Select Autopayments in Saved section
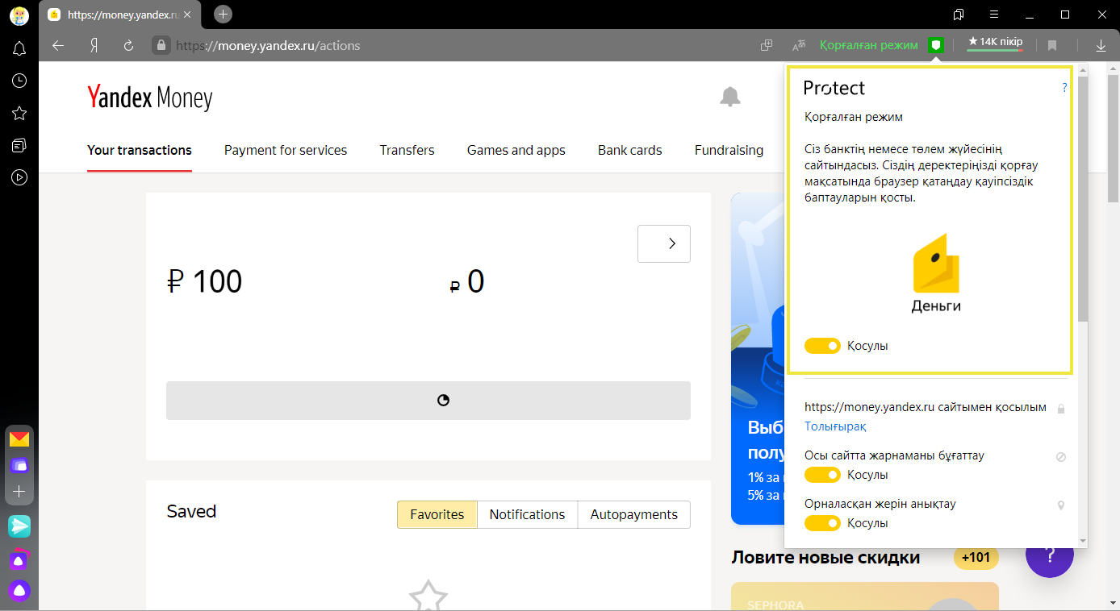The height and width of the screenshot is (611, 1120). (634, 514)
